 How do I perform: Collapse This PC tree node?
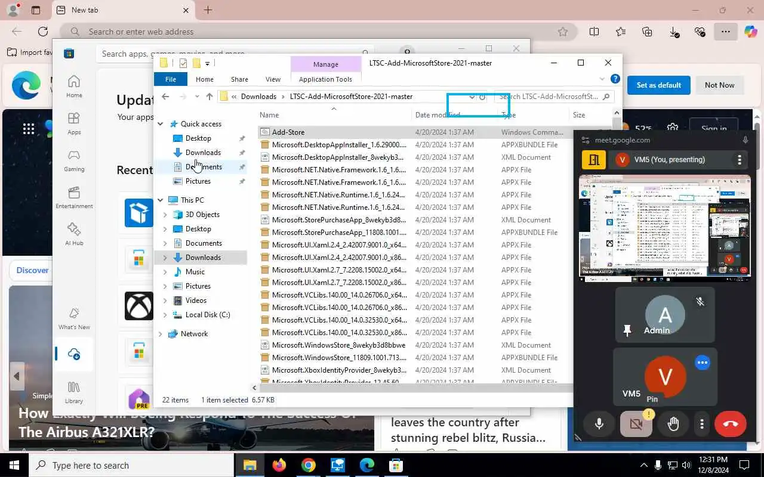click(161, 200)
